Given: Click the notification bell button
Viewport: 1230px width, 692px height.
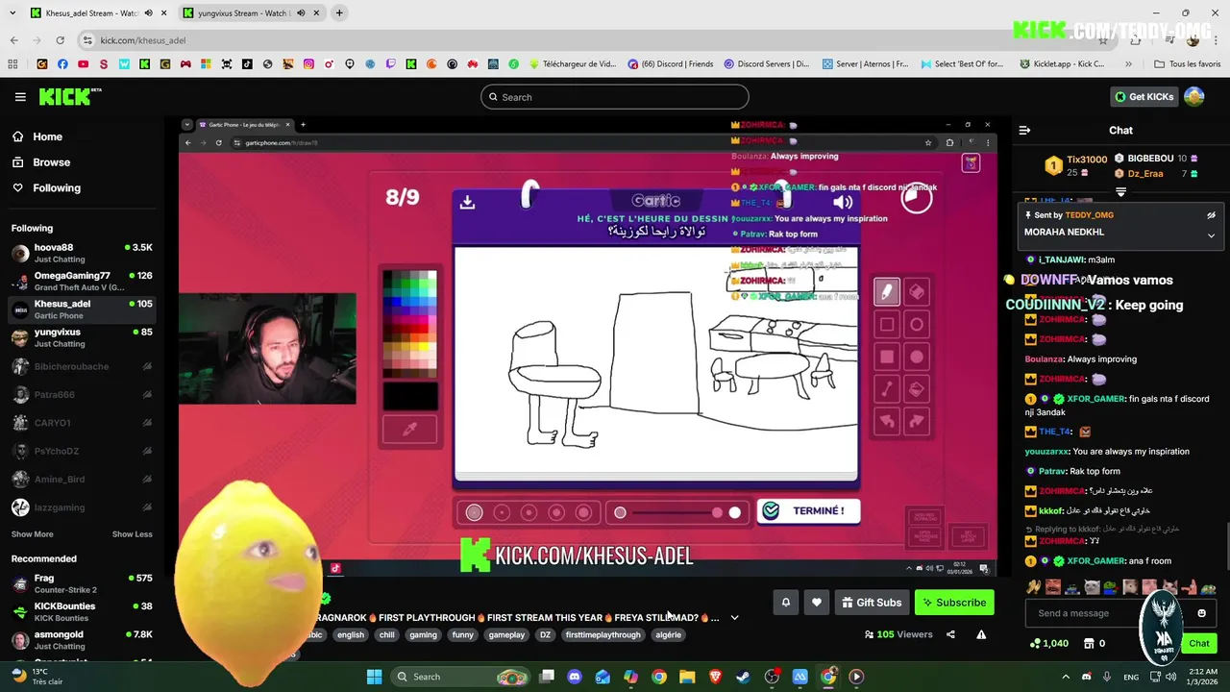Looking at the screenshot, I should tap(785, 603).
